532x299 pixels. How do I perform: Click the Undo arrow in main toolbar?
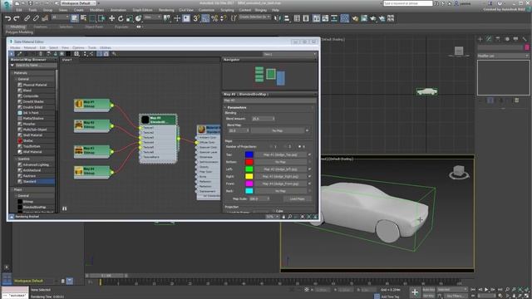point(7,18)
